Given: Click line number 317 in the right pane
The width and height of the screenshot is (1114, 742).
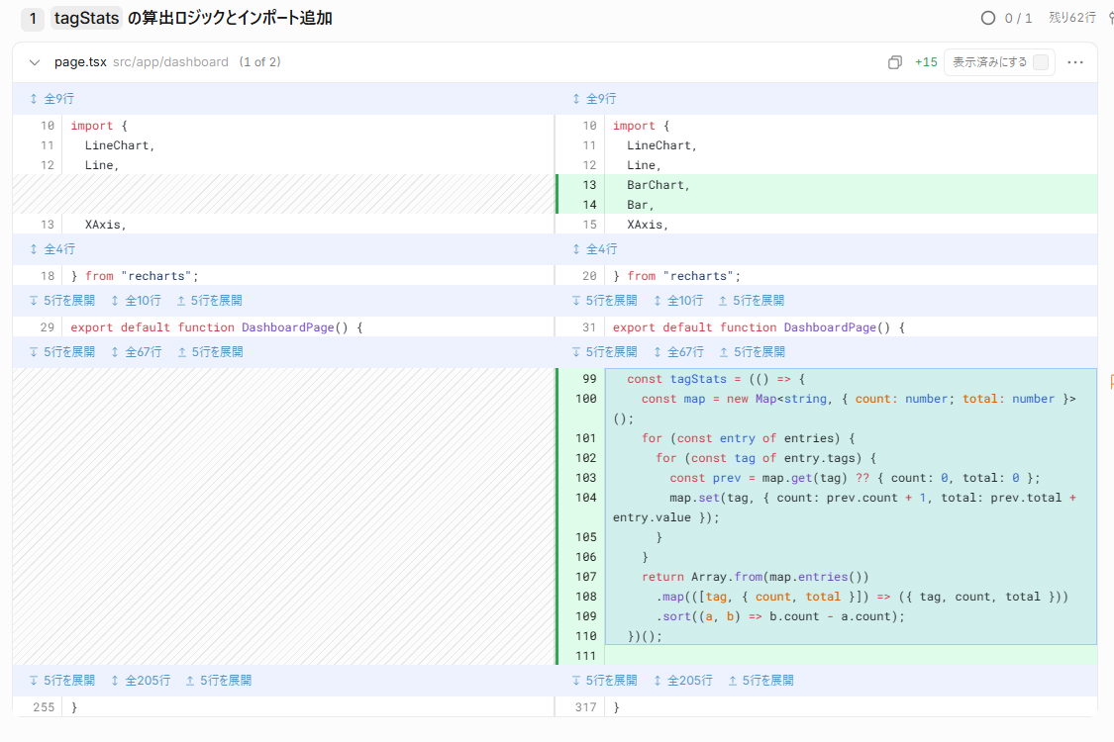Looking at the screenshot, I should (586, 707).
